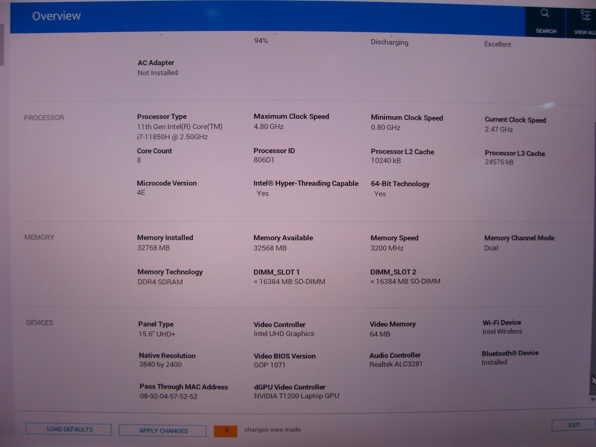
Task: Click the AC Adapter status entry
Action: pos(158,68)
